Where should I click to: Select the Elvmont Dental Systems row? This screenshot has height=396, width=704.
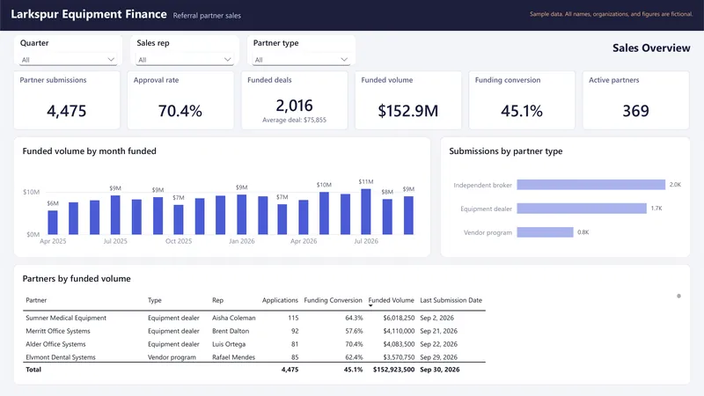tap(254, 357)
